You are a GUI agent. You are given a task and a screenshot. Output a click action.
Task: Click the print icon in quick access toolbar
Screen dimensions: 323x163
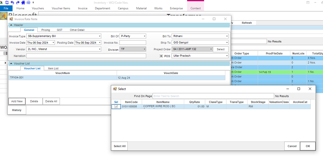(x=28, y=2)
